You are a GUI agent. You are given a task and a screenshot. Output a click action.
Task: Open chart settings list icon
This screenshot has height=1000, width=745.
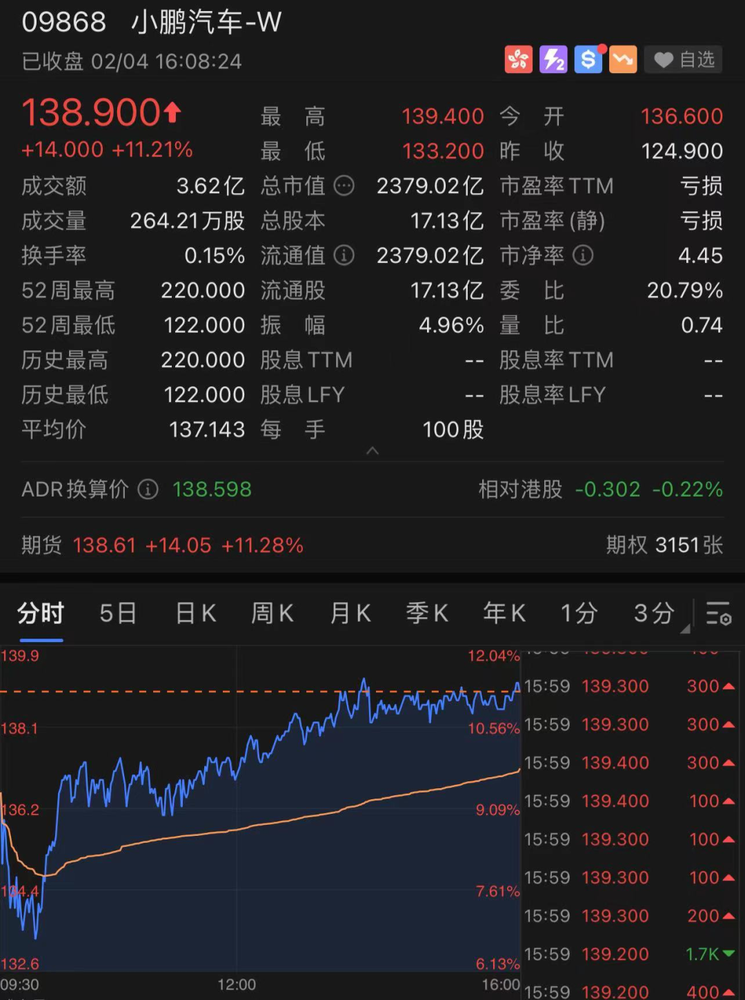(718, 613)
